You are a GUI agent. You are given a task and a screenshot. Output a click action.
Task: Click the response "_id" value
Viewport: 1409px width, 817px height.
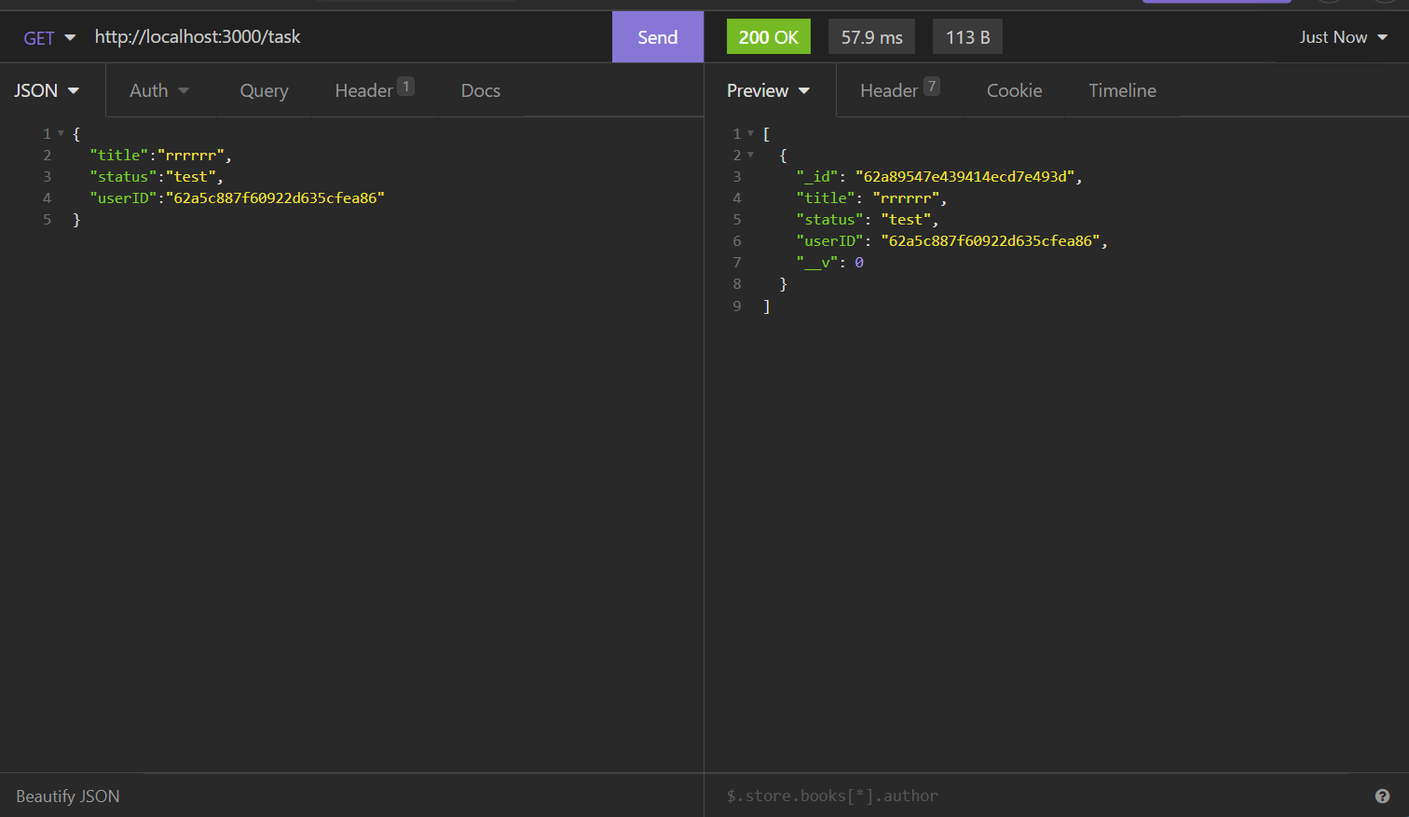click(x=965, y=176)
